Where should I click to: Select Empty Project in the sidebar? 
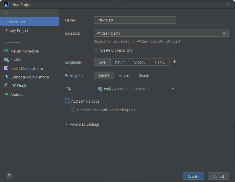pyautogui.click(x=30, y=30)
